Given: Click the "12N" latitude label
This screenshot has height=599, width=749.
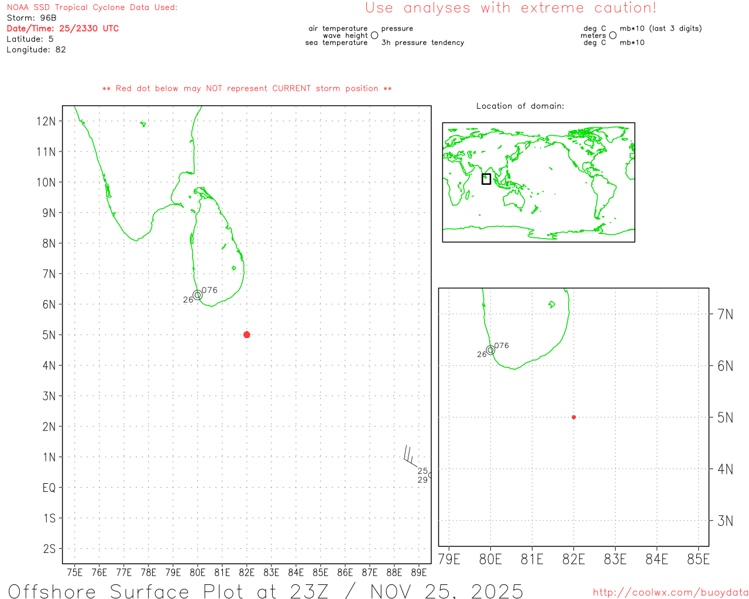Looking at the screenshot, I should [x=46, y=121].
